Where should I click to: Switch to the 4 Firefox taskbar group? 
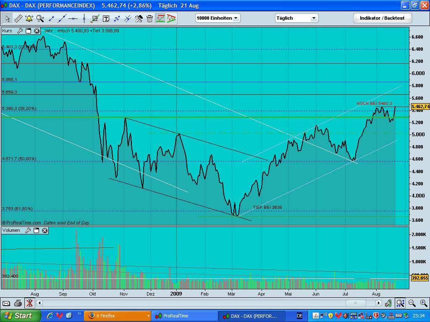118,316
